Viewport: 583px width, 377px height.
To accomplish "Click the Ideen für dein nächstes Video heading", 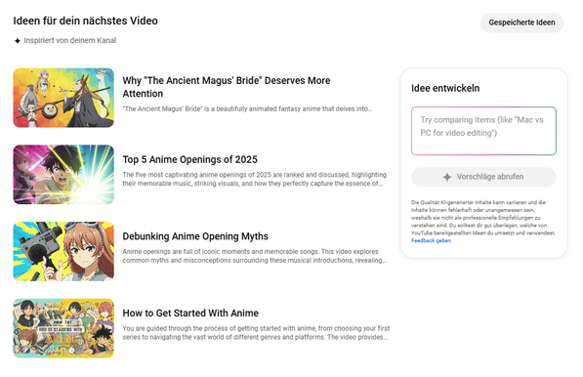I will coord(86,21).
